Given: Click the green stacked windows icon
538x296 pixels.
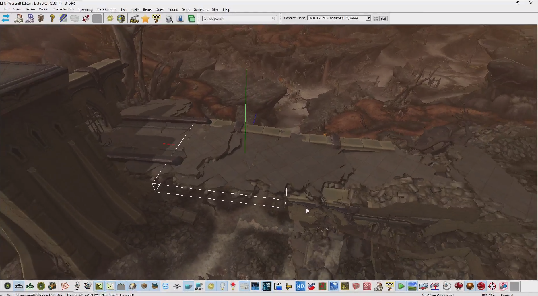Looking at the screenshot, I should click(x=191, y=19).
